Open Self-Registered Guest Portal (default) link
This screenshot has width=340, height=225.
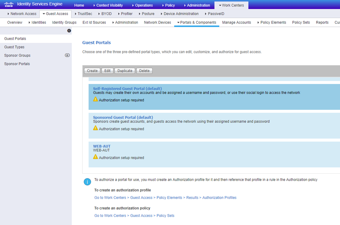[127, 89]
